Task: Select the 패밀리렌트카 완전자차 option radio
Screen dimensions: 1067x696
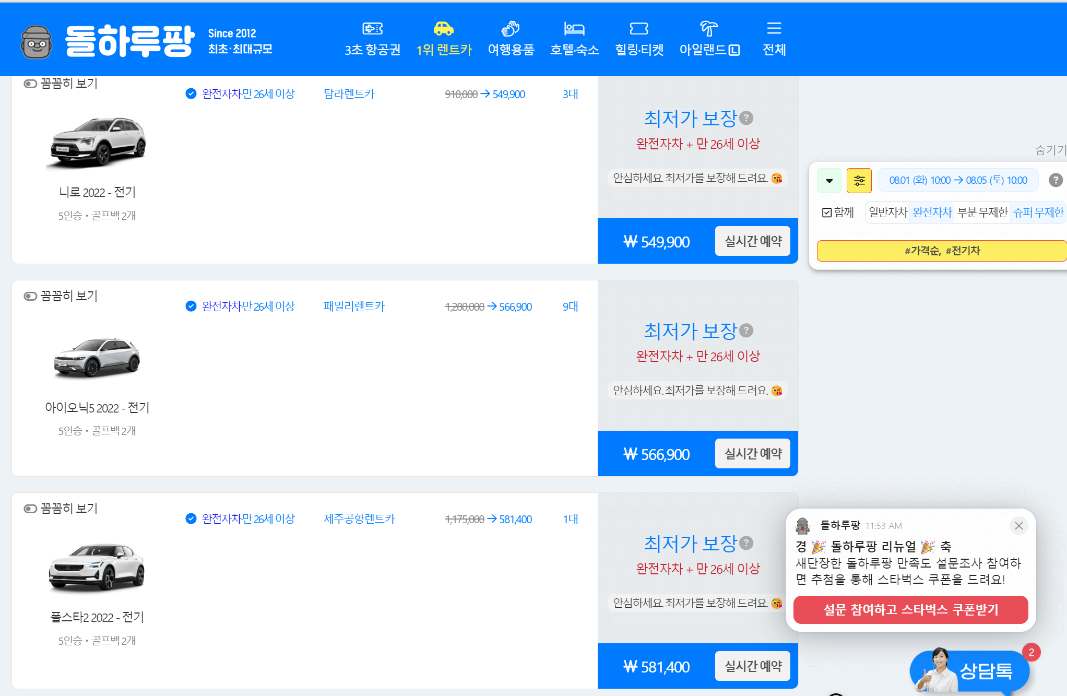Action: [x=191, y=306]
